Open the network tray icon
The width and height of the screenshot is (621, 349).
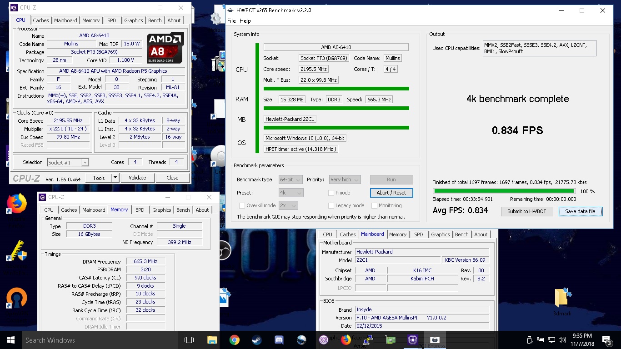pos(551,340)
